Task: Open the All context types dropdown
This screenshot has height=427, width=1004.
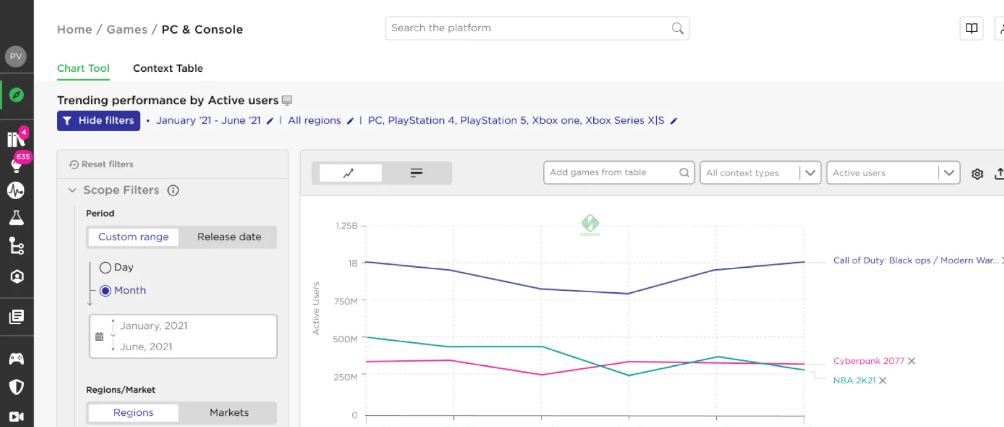Action: click(x=760, y=173)
